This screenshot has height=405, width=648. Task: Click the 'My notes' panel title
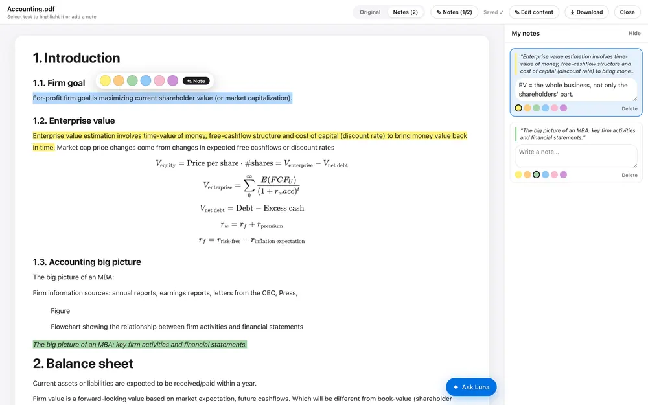coord(526,33)
